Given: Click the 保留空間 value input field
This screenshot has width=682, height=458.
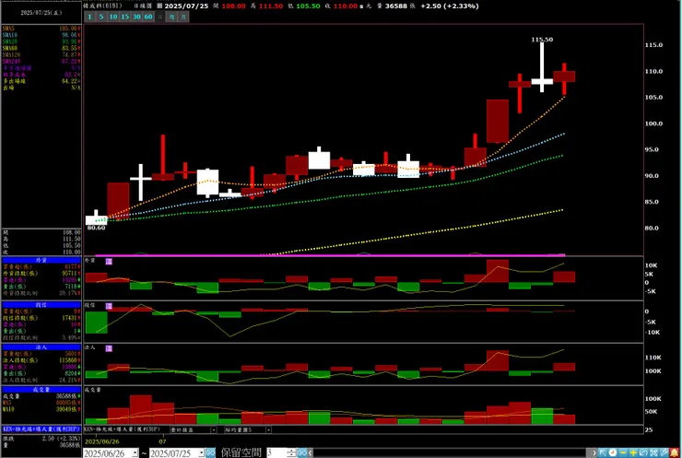Looking at the screenshot, I should (277, 452).
